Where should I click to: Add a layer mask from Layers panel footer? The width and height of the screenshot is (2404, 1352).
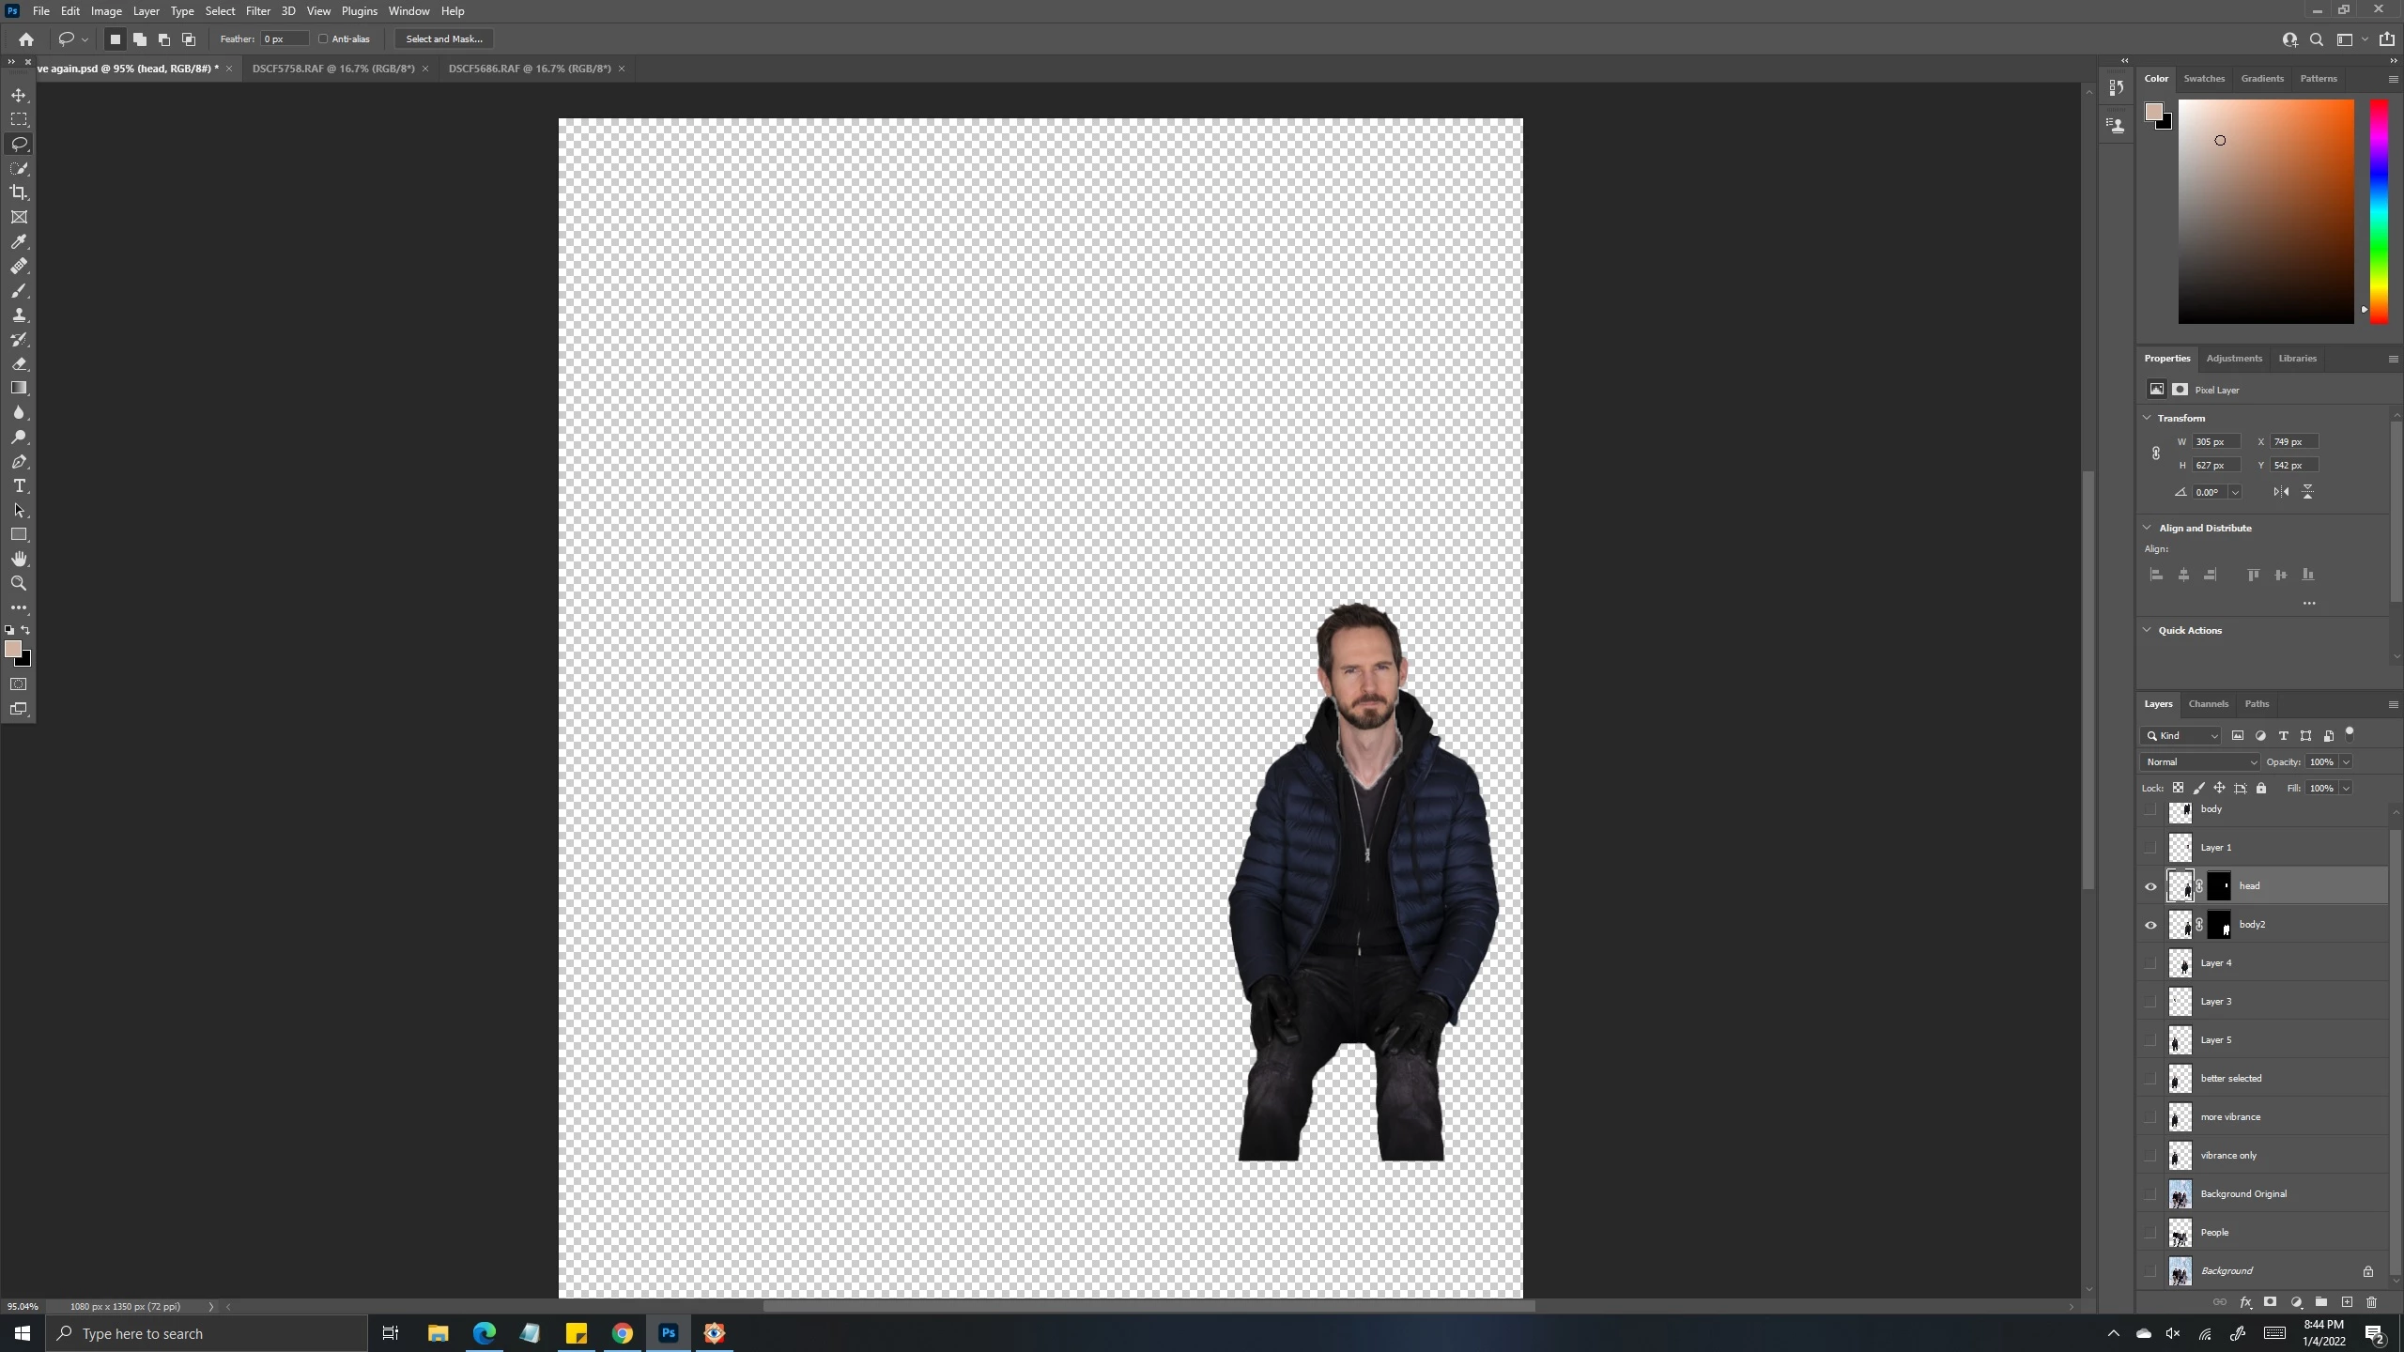point(2271,1302)
